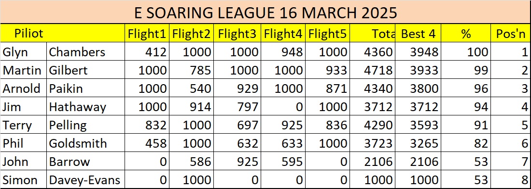
Task: Click the Piliot column header
Action: click(62, 33)
